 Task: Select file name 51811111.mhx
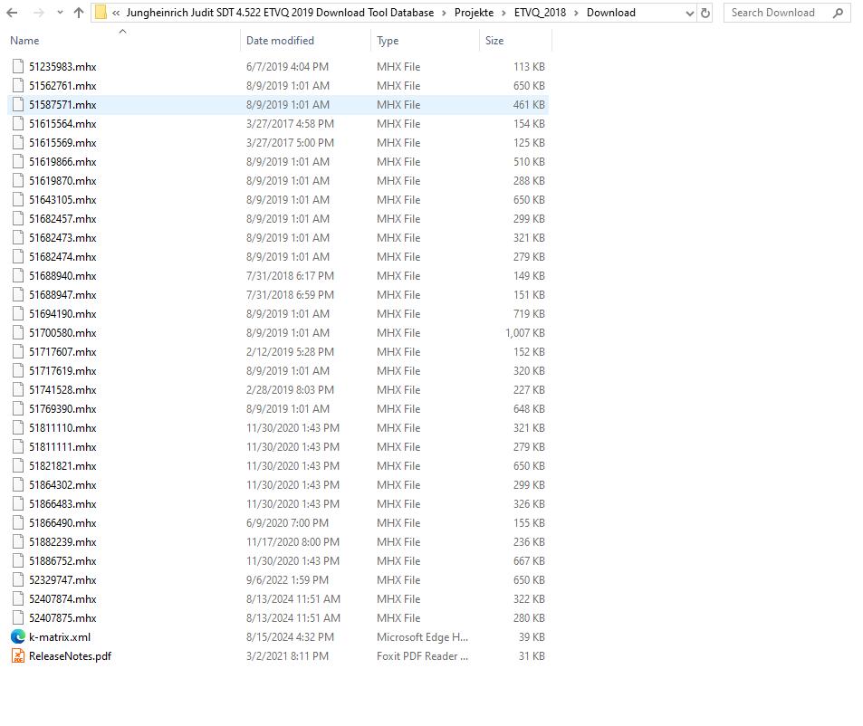(x=62, y=447)
